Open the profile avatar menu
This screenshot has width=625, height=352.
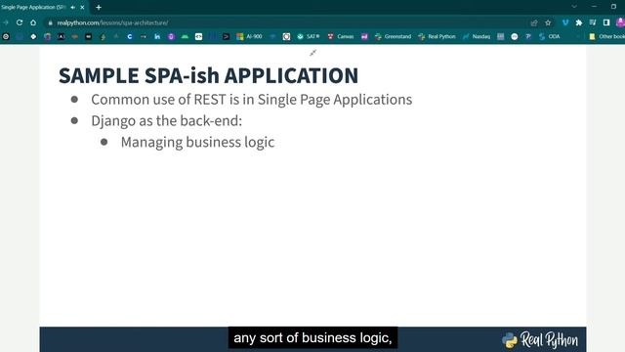tap(621, 22)
